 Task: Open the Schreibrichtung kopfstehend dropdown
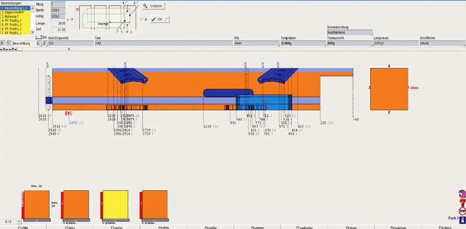(x=350, y=33)
